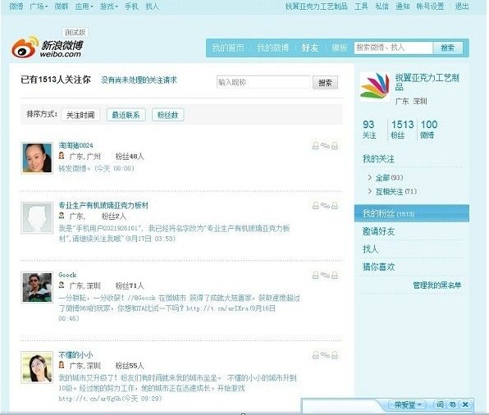Select 我的粉丝 (1513) in sidebar
489x415 pixels.
point(412,213)
